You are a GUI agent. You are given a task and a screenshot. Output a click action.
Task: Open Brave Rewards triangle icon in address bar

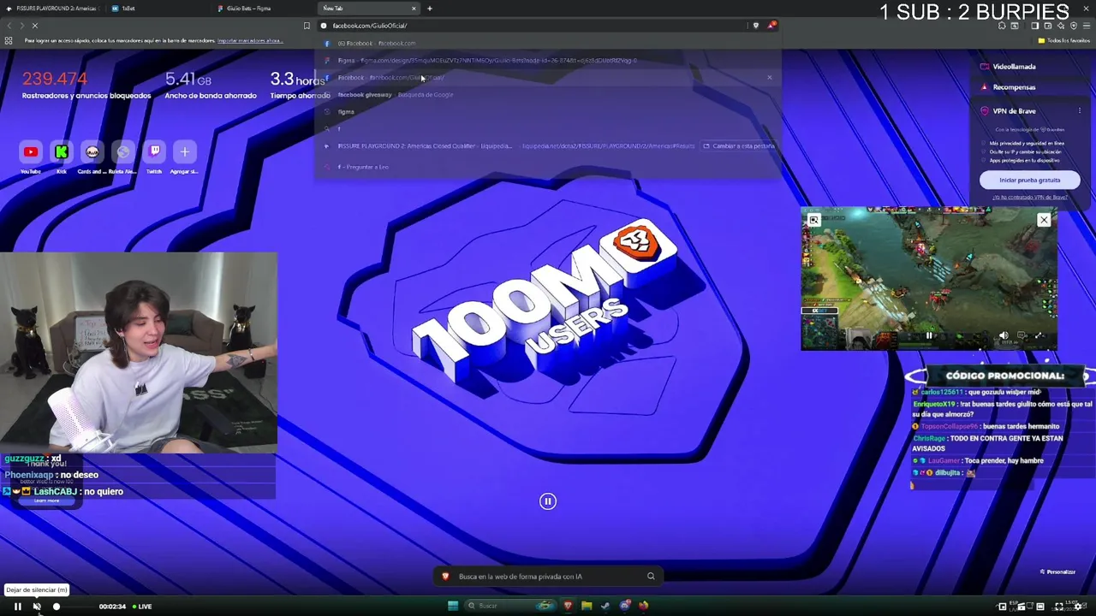(x=771, y=26)
